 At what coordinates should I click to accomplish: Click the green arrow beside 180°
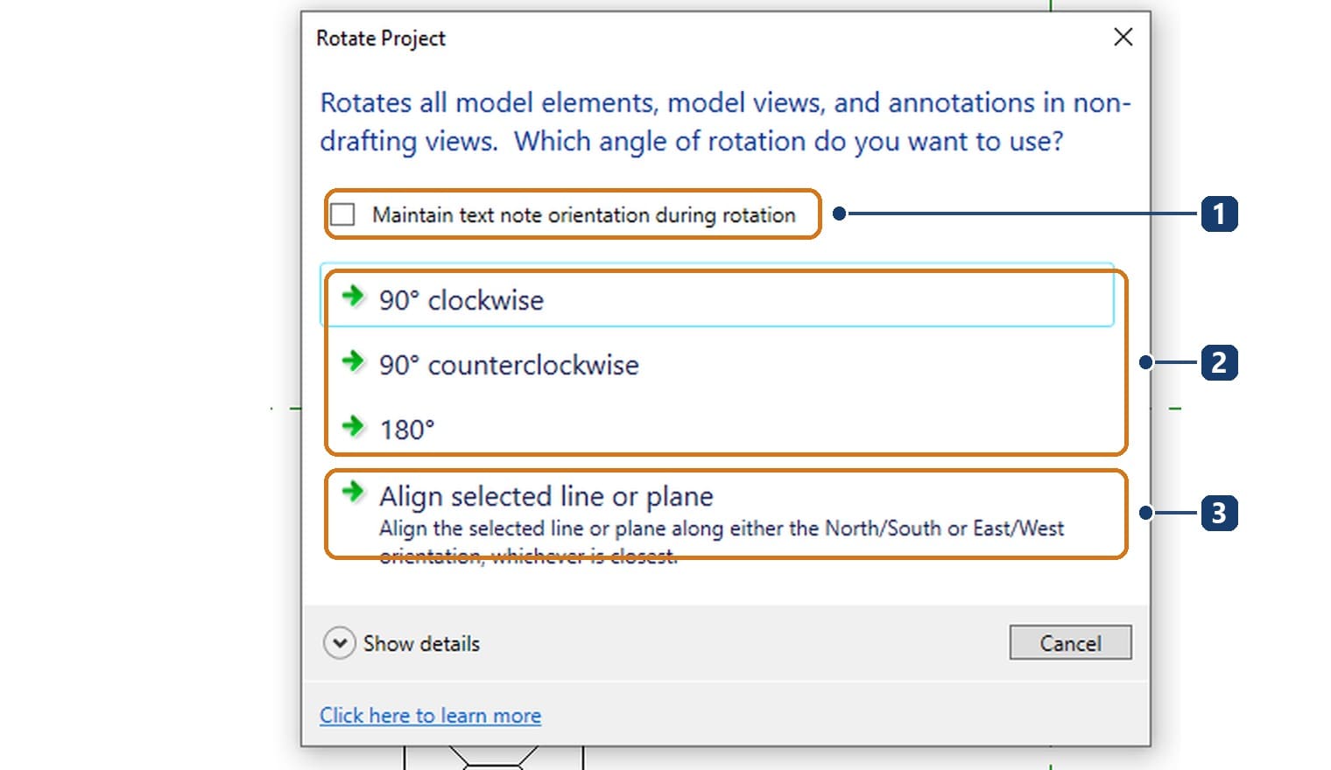(x=353, y=426)
